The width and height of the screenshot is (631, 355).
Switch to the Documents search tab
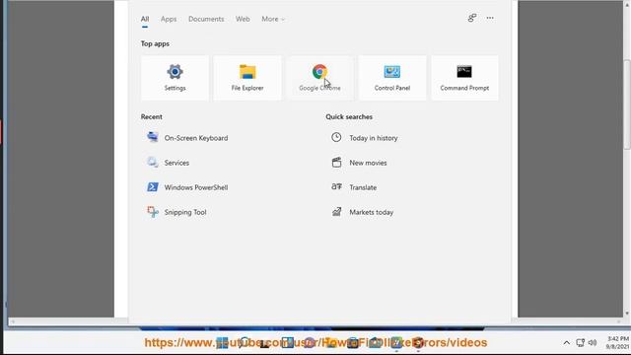click(206, 19)
